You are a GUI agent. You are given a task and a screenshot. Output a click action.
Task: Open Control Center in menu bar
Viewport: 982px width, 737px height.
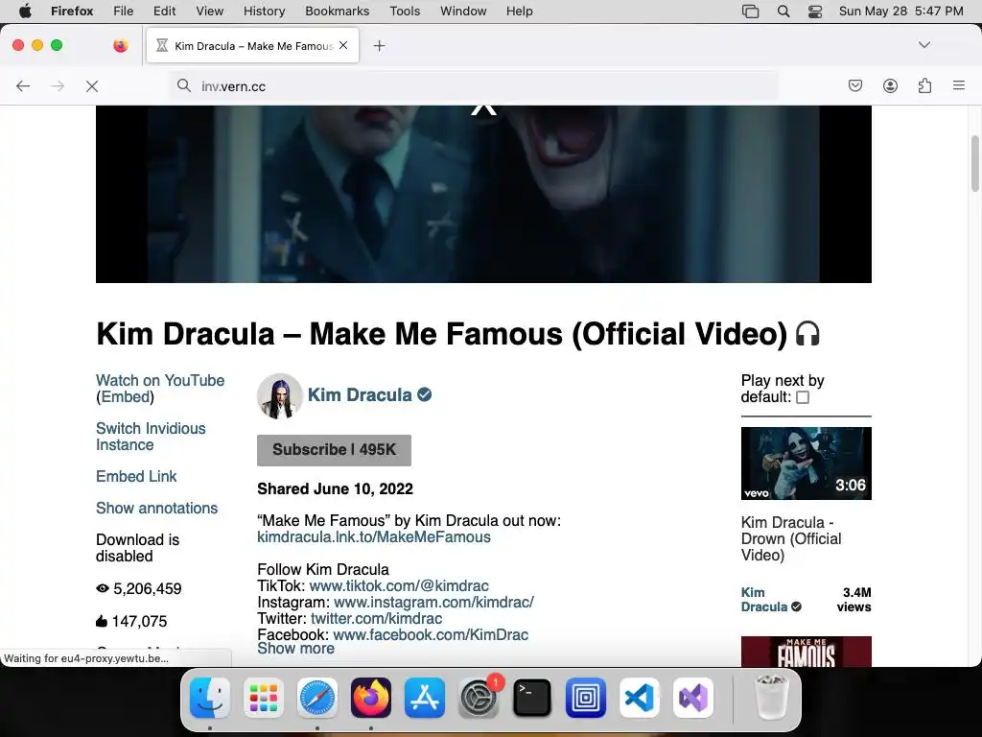(815, 12)
